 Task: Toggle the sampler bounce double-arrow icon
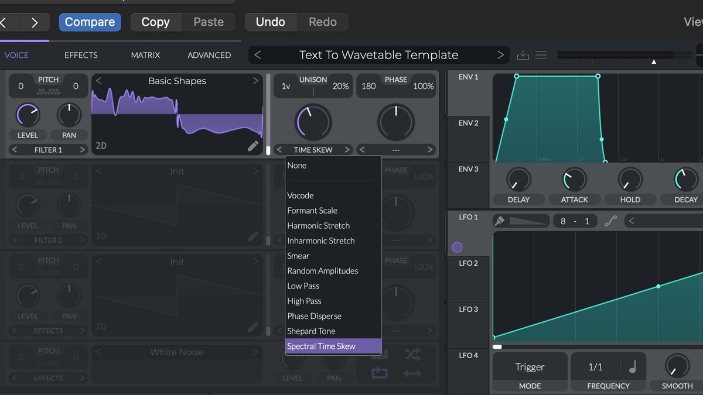pos(412,373)
